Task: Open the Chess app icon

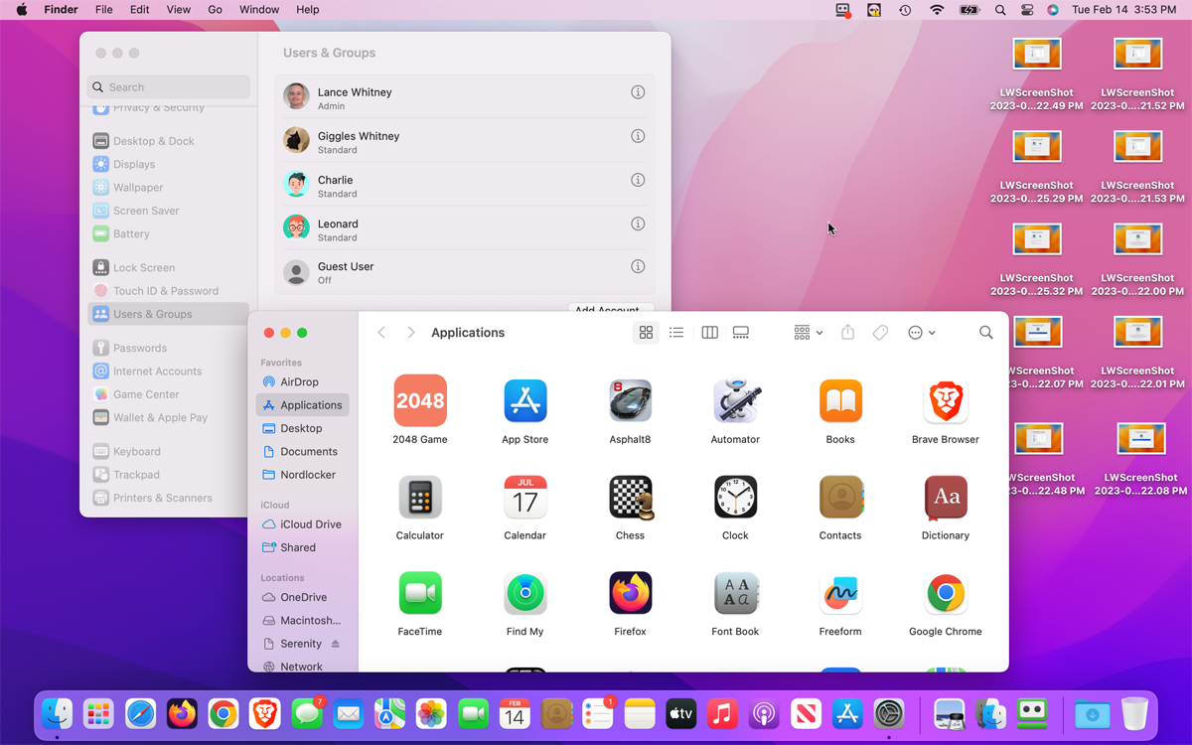Action: pyautogui.click(x=630, y=497)
